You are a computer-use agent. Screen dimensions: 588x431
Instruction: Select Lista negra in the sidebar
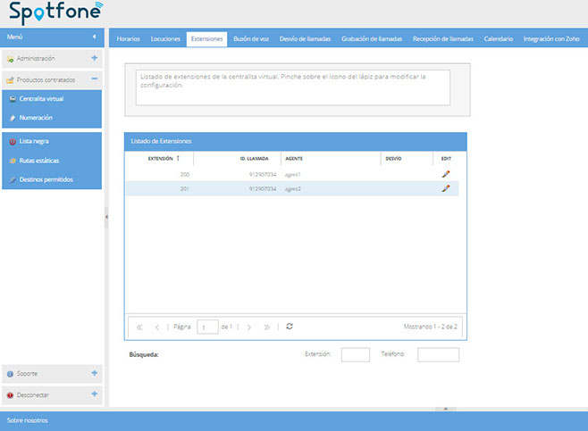click(x=33, y=141)
